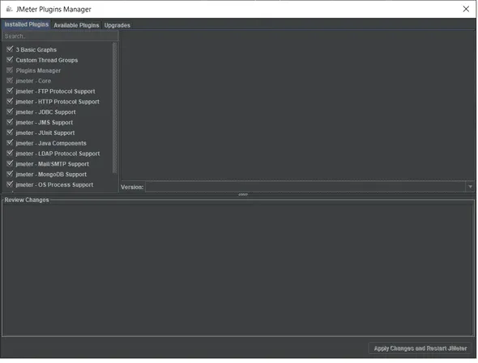Toggle the jmeter - Core checkbox
Image resolution: width=478 pixels, height=363 pixels.
(x=10, y=80)
